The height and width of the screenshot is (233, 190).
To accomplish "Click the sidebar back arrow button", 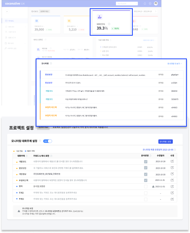I will point(7,11).
